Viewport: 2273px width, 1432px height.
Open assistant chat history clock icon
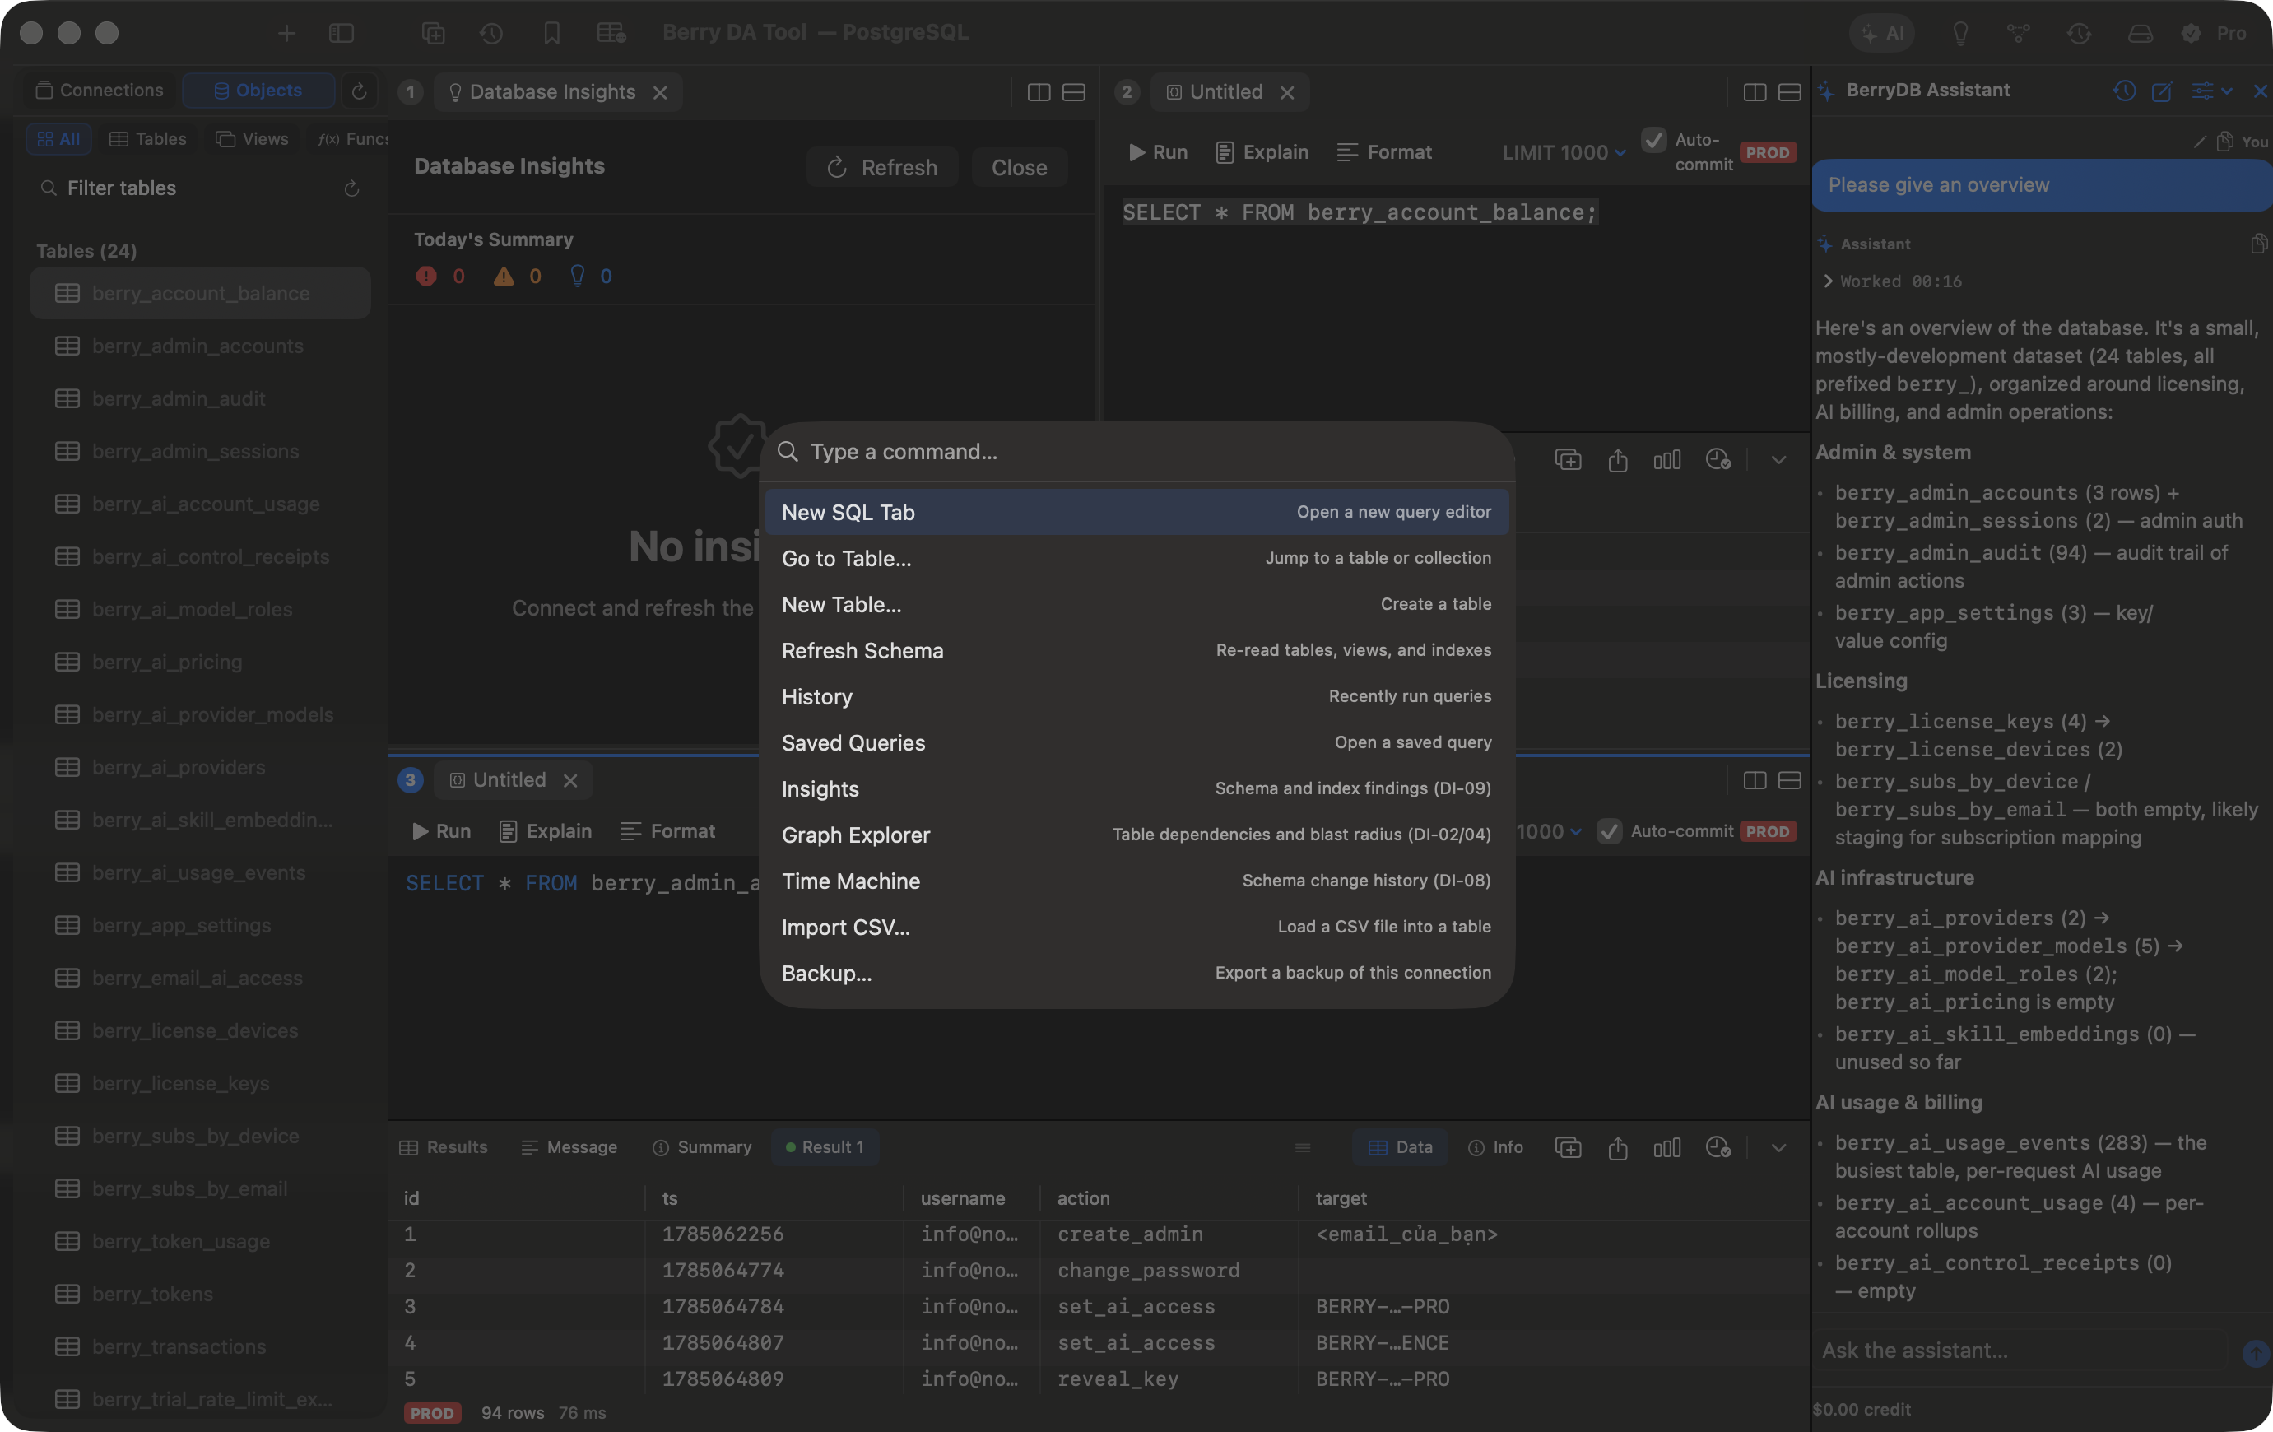click(x=2125, y=91)
